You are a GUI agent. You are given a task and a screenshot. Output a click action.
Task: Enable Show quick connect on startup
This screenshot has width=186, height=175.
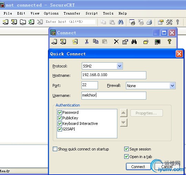pos(55,149)
